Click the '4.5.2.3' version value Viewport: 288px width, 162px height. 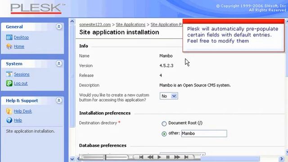(x=166, y=66)
